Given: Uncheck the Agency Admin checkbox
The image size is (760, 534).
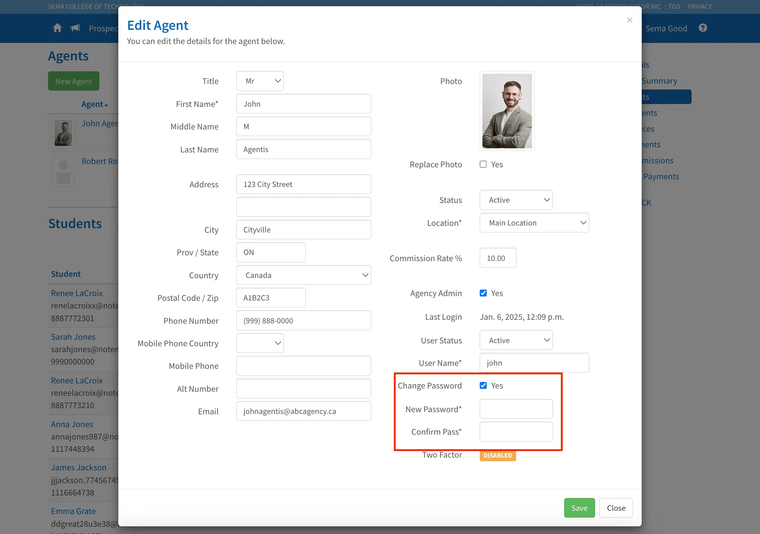Looking at the screenshot, I should pyautogui.click(x=483, y=293).
